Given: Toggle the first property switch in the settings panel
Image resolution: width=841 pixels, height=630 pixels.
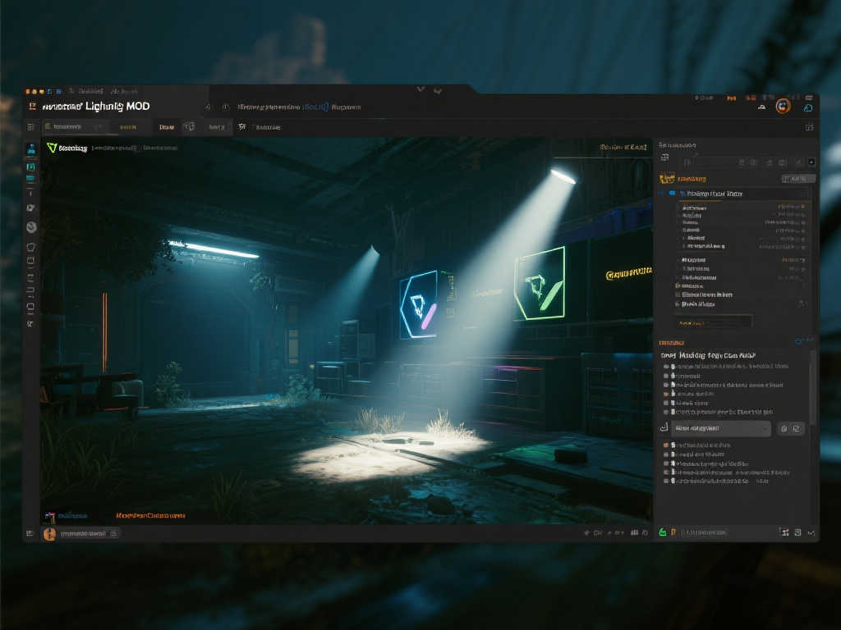Looking at the screenshot, I should pos(802,208).
